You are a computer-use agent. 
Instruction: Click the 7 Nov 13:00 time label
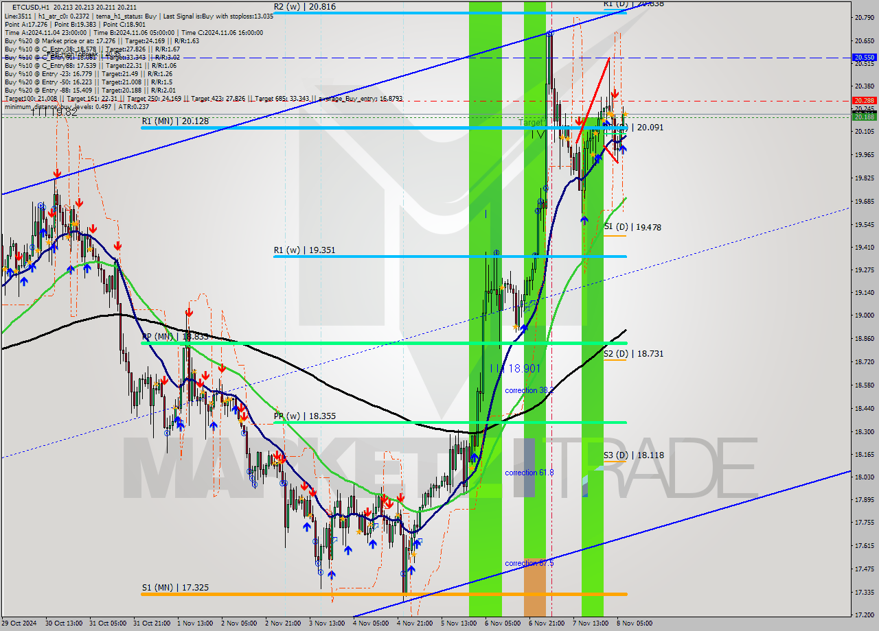(591, 623)
